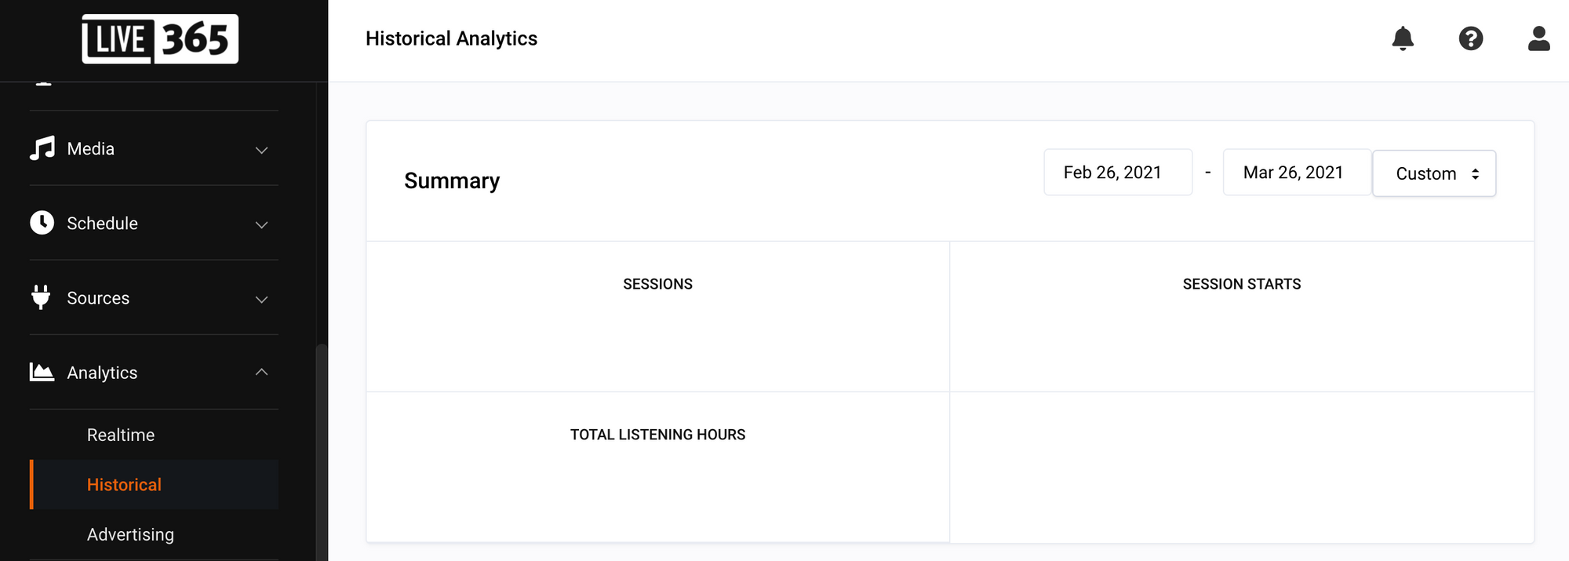
Task: Click the Schedule clock icon
Action: pyautogui.click(x=42, y=223)
